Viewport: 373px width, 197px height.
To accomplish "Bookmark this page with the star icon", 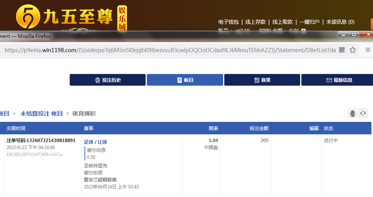I will [x=353, y=50].
